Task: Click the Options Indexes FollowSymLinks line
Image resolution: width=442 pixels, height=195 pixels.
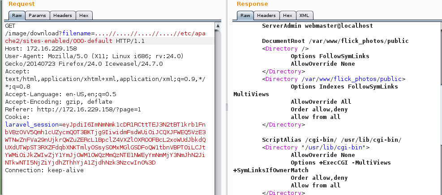Action: coord(344,87)
